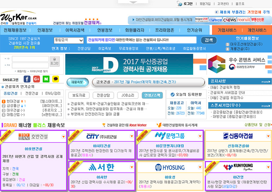Click the ID input field
Screen dimensions: 272x192
point(30,59)
